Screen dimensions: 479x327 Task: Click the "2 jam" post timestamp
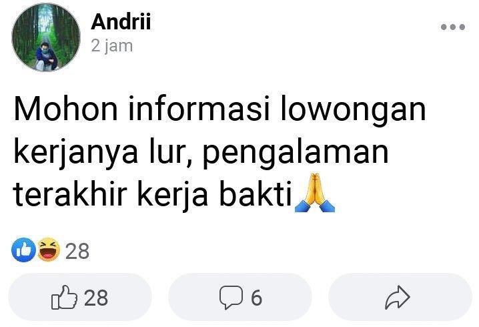tap(112, 46)
